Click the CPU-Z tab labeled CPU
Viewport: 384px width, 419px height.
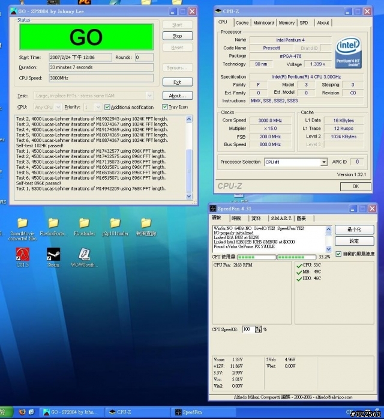click(223, 22)
